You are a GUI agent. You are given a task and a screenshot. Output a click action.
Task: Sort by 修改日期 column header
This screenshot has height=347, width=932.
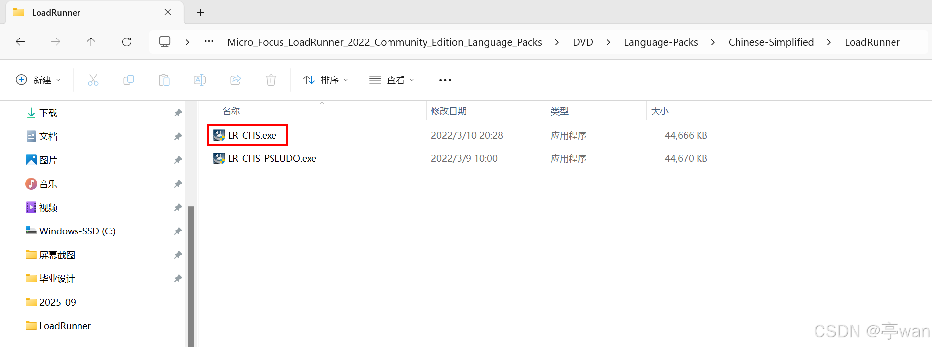pos(449,111)
